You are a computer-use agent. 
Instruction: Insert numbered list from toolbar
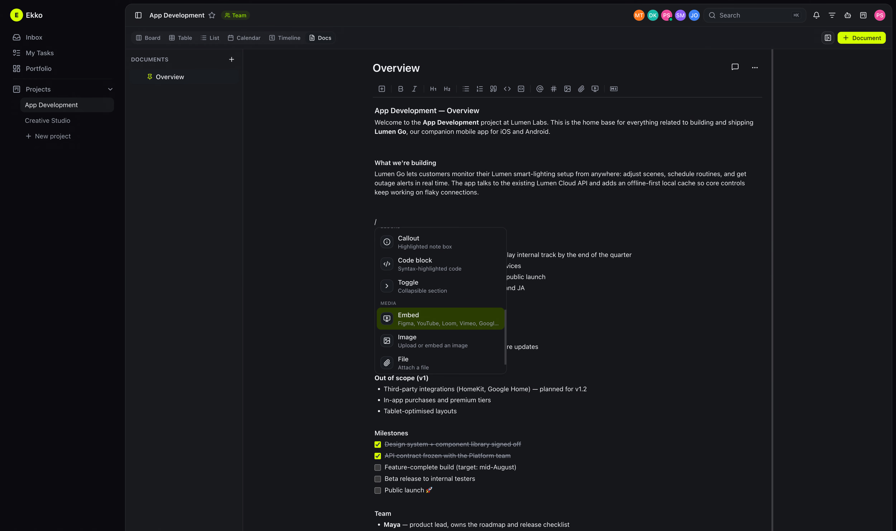click(480, 89)
